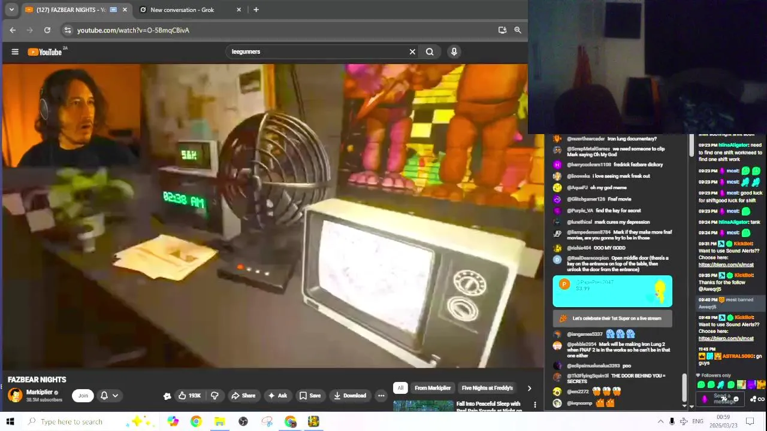767x431 pixels.
Task: Show hidden system tray icons
Action: 660,422
